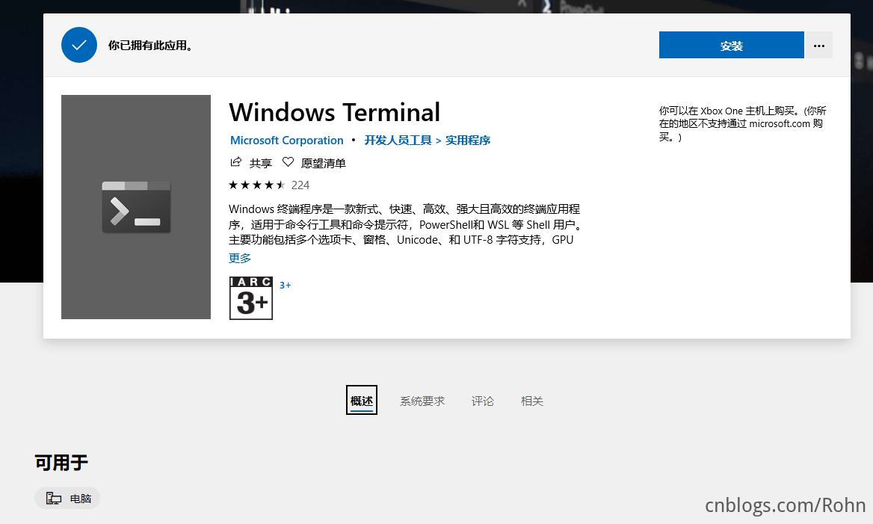
Task: Go to the 开发人员工具 category
Action: 398,141
